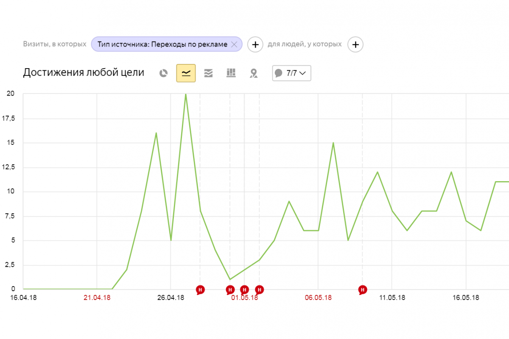Click the 'Достижения любой цели' heading
509x339 pixels.
click(84, 72)
